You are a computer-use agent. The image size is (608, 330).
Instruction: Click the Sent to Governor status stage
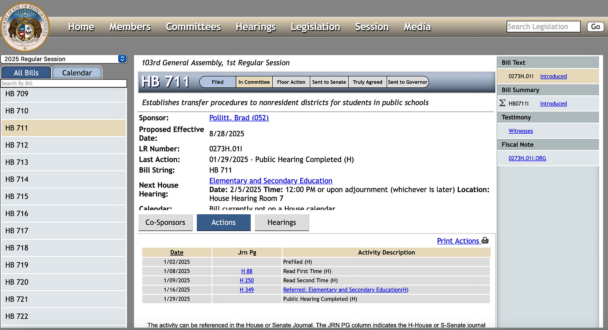[408, 82]
